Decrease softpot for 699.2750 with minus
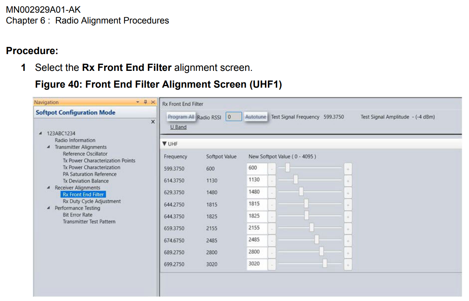 pos(272,264)
